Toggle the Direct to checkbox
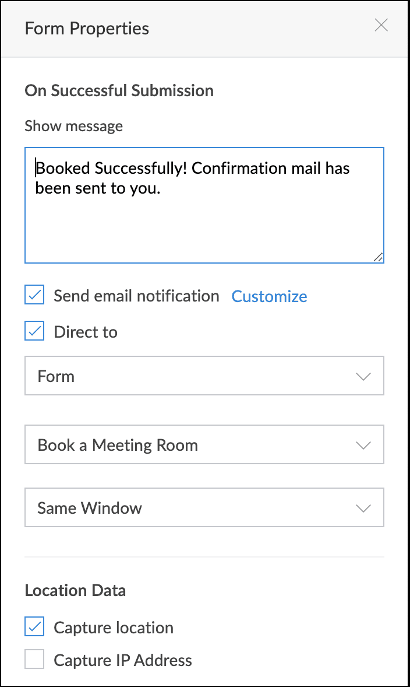This screenshot has width=410, height=687. [35, 332]
